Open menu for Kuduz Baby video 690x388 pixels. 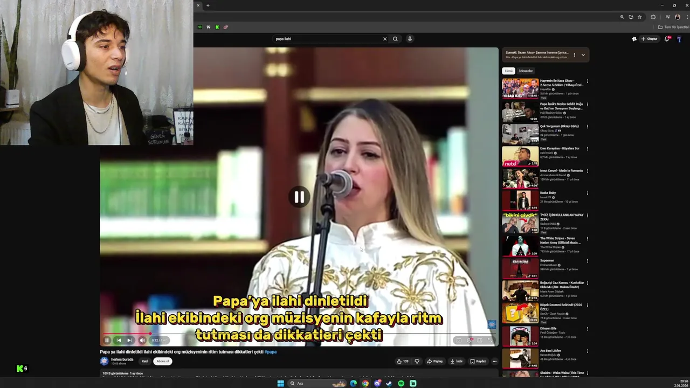(x=588, y=193)
